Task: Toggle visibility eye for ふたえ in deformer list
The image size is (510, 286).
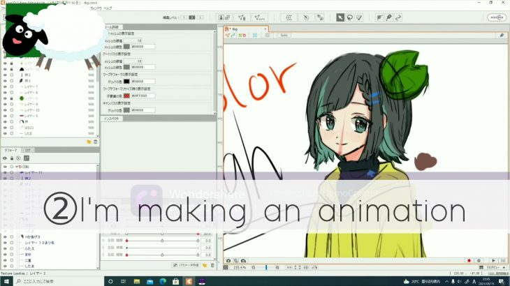Action: (x=5, y=248)
